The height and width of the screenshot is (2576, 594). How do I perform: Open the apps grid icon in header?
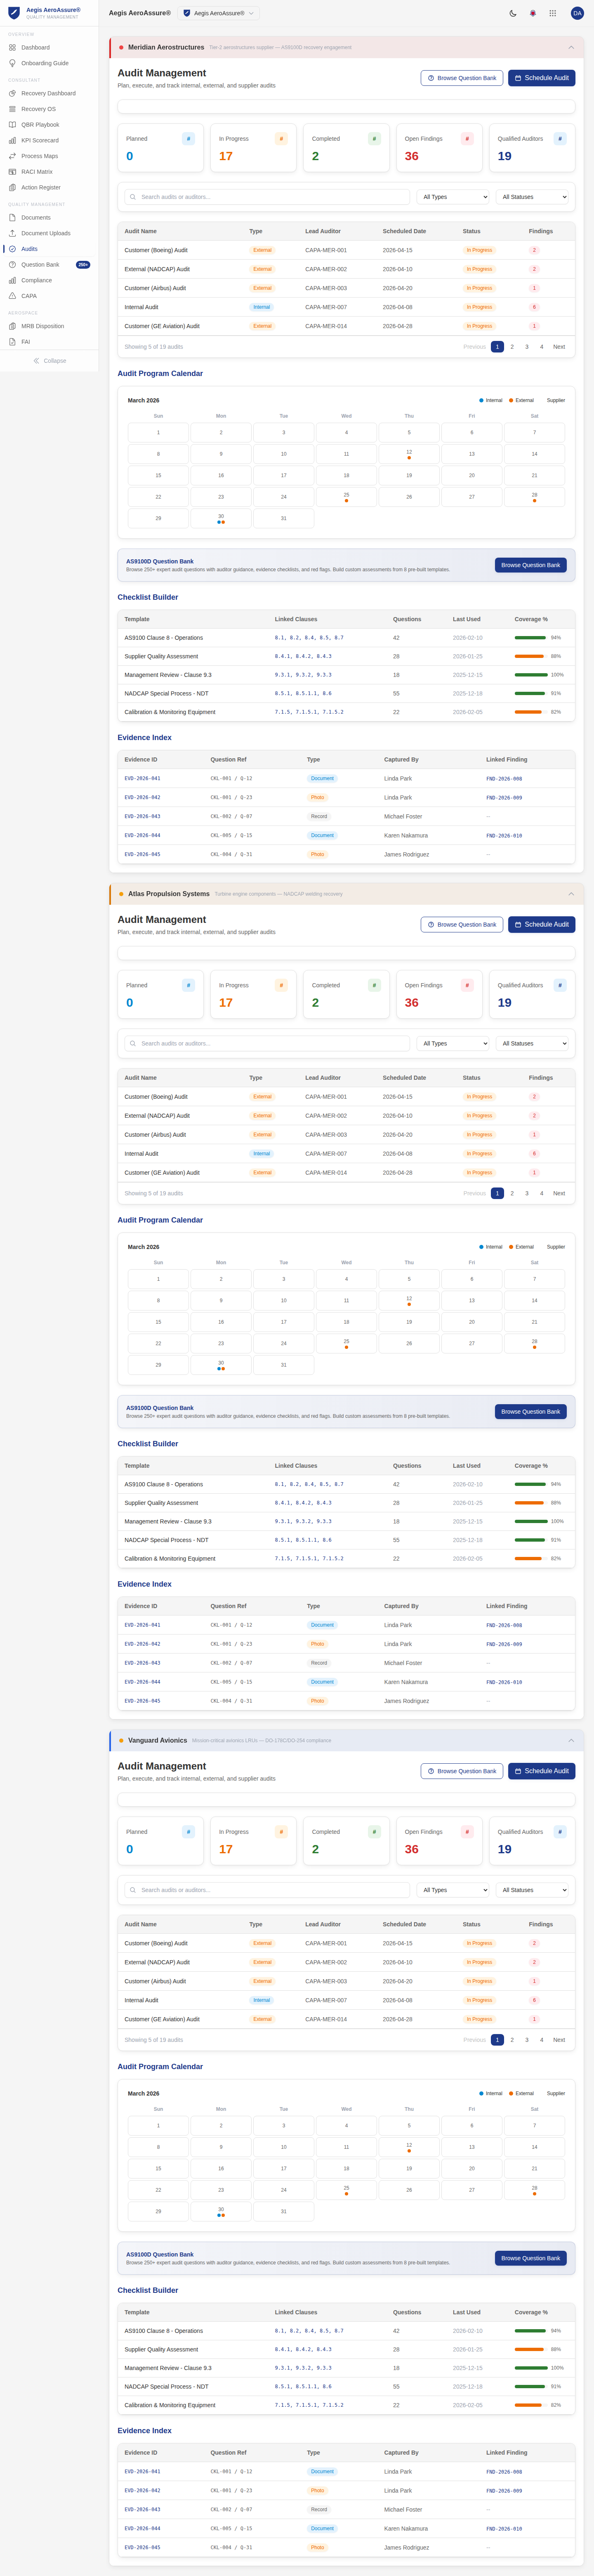point(553,13)
